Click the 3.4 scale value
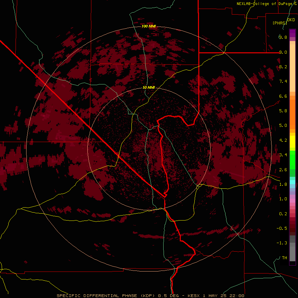The width and height of the screenshot is (298, 298). [x=283, y=155]
